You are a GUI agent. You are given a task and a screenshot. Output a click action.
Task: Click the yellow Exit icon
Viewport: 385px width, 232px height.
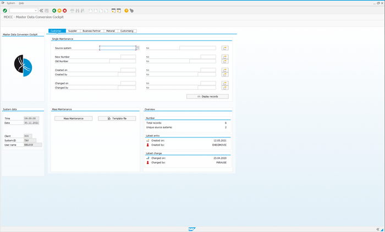(x=59, y=10)
